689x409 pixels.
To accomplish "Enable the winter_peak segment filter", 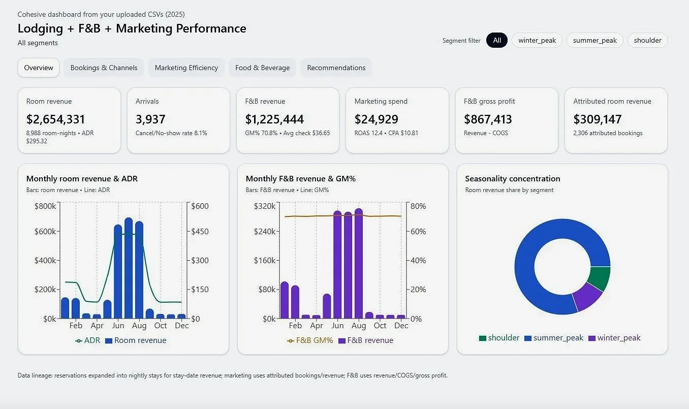I will click(x=537, y=40).
